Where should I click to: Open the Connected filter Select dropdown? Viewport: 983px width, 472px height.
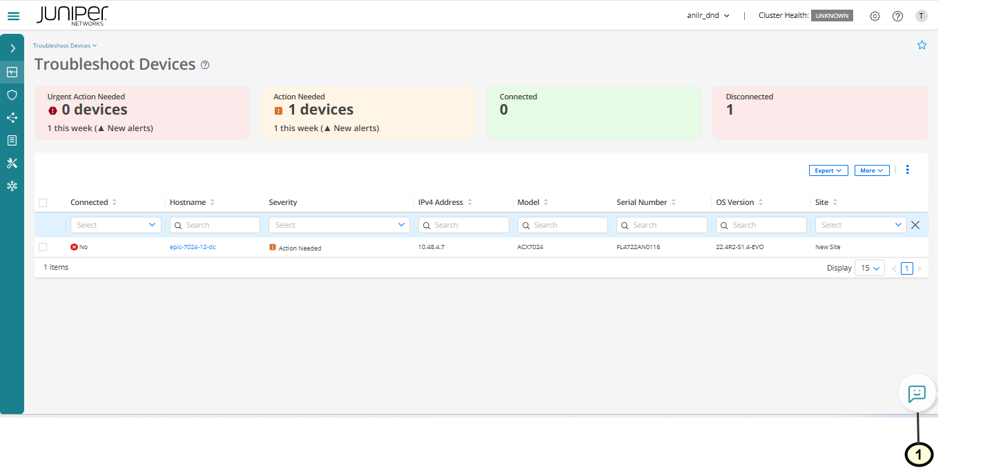[x=115, y=224]
